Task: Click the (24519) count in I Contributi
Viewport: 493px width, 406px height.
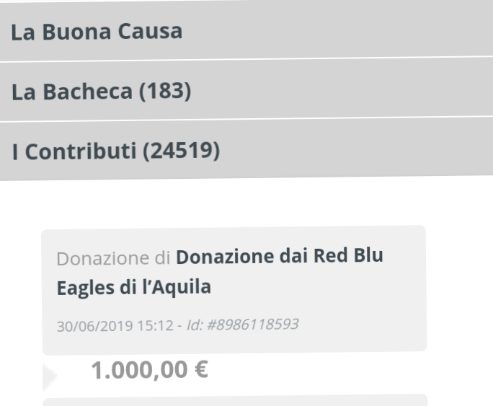Action: [182, 151]
